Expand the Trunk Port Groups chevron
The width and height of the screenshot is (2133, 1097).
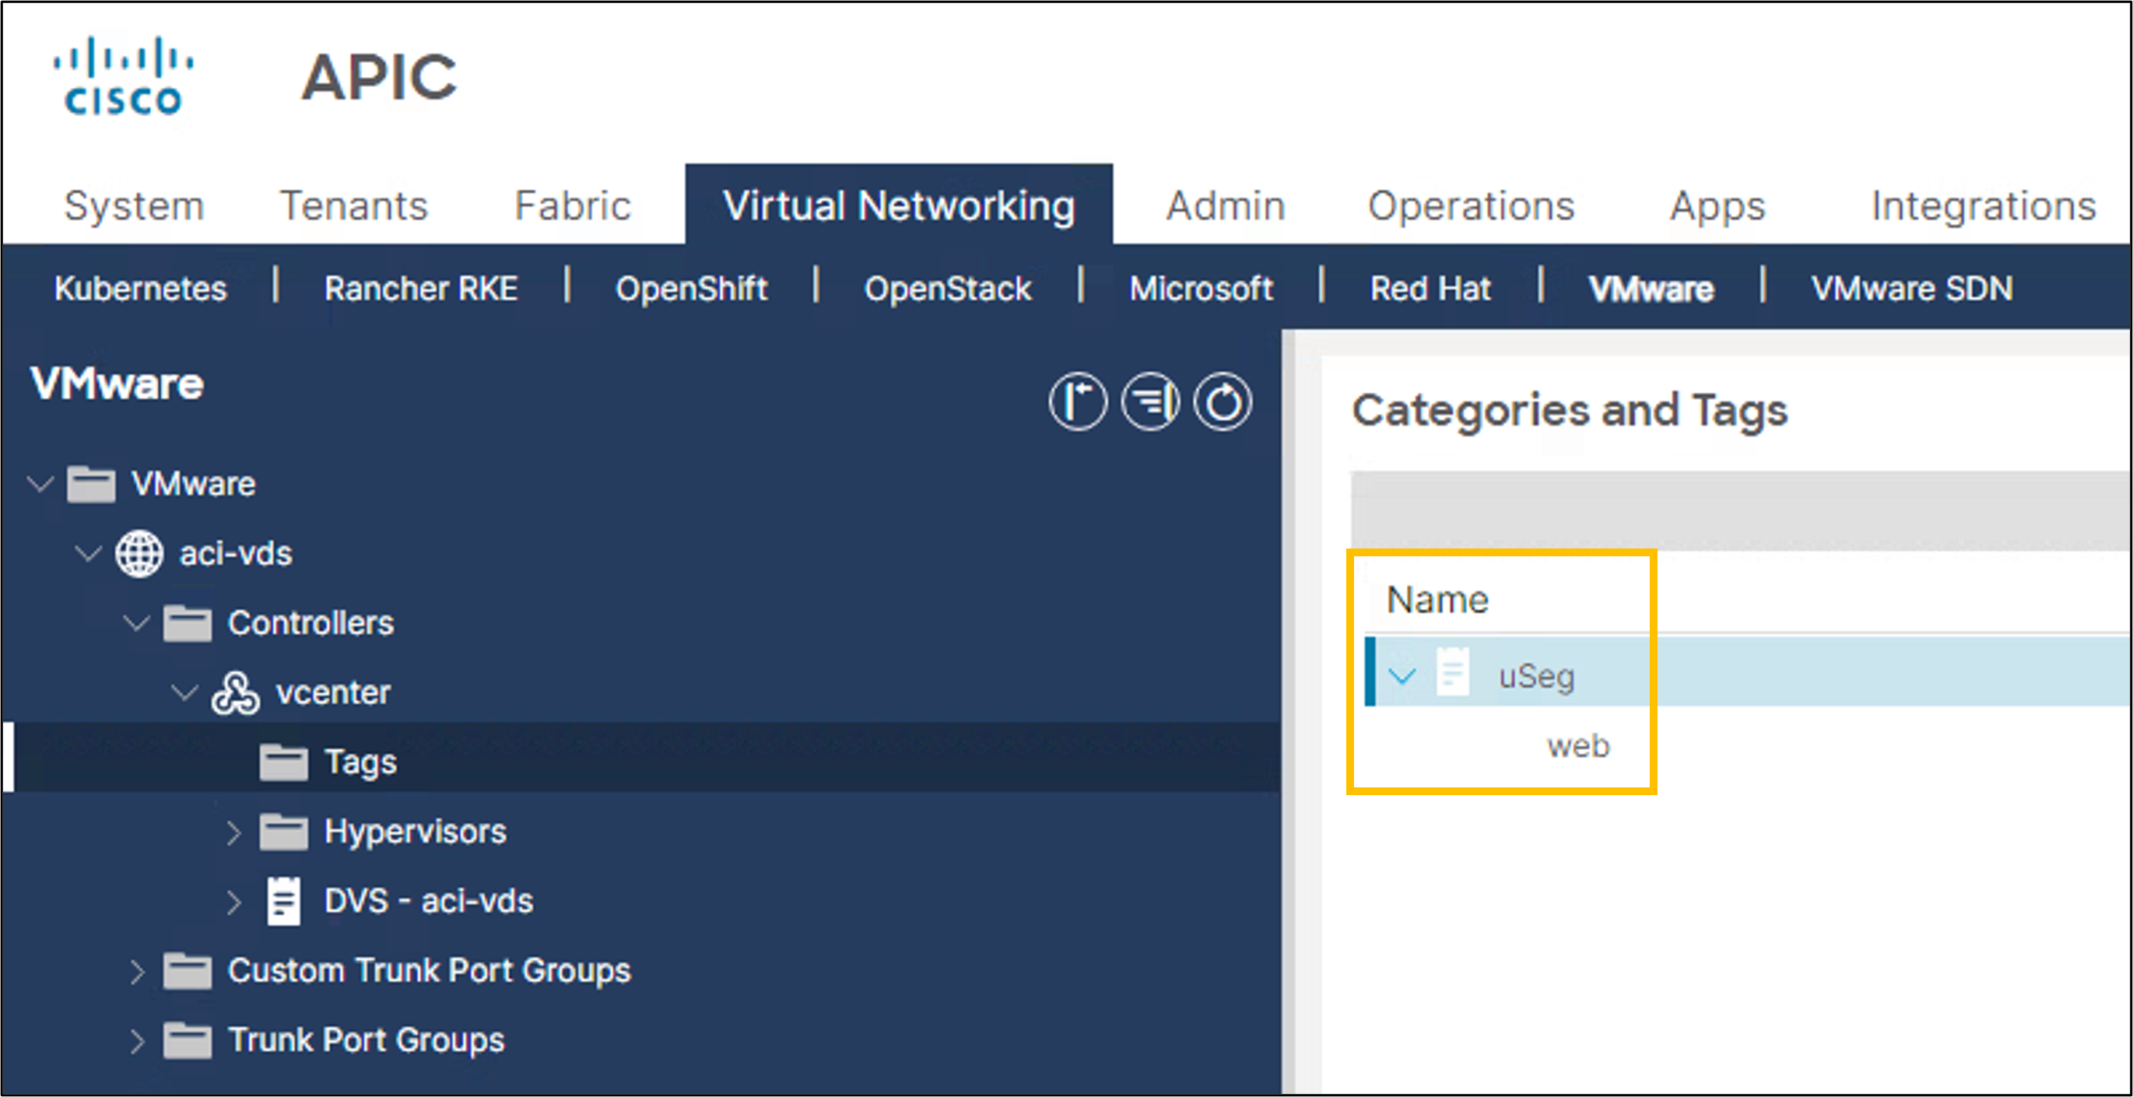pyautogui.click(x=138, y=1041)
